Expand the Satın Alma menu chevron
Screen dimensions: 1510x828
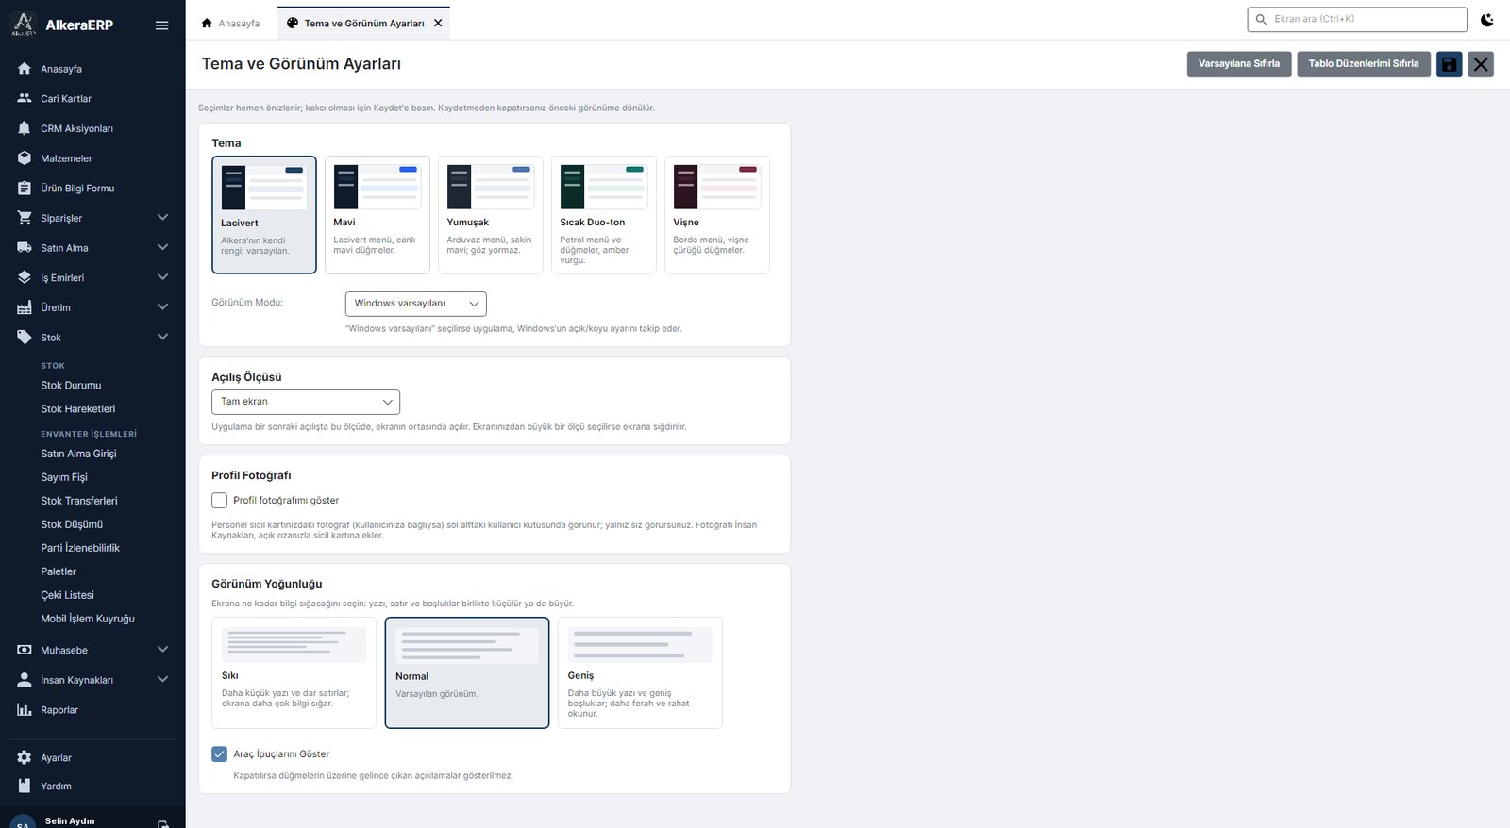point(162,248)
